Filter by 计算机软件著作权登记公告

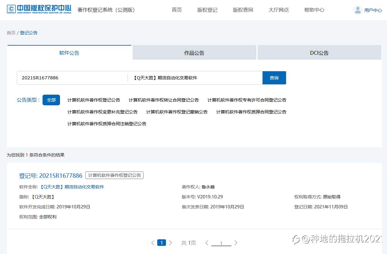click(x=94, y=100)
